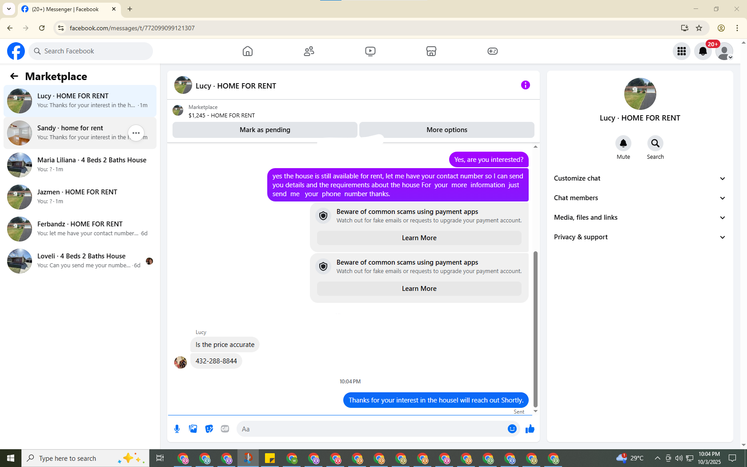
Task: Open the Facebook menu grid icon
Action: tap(682, 51)
